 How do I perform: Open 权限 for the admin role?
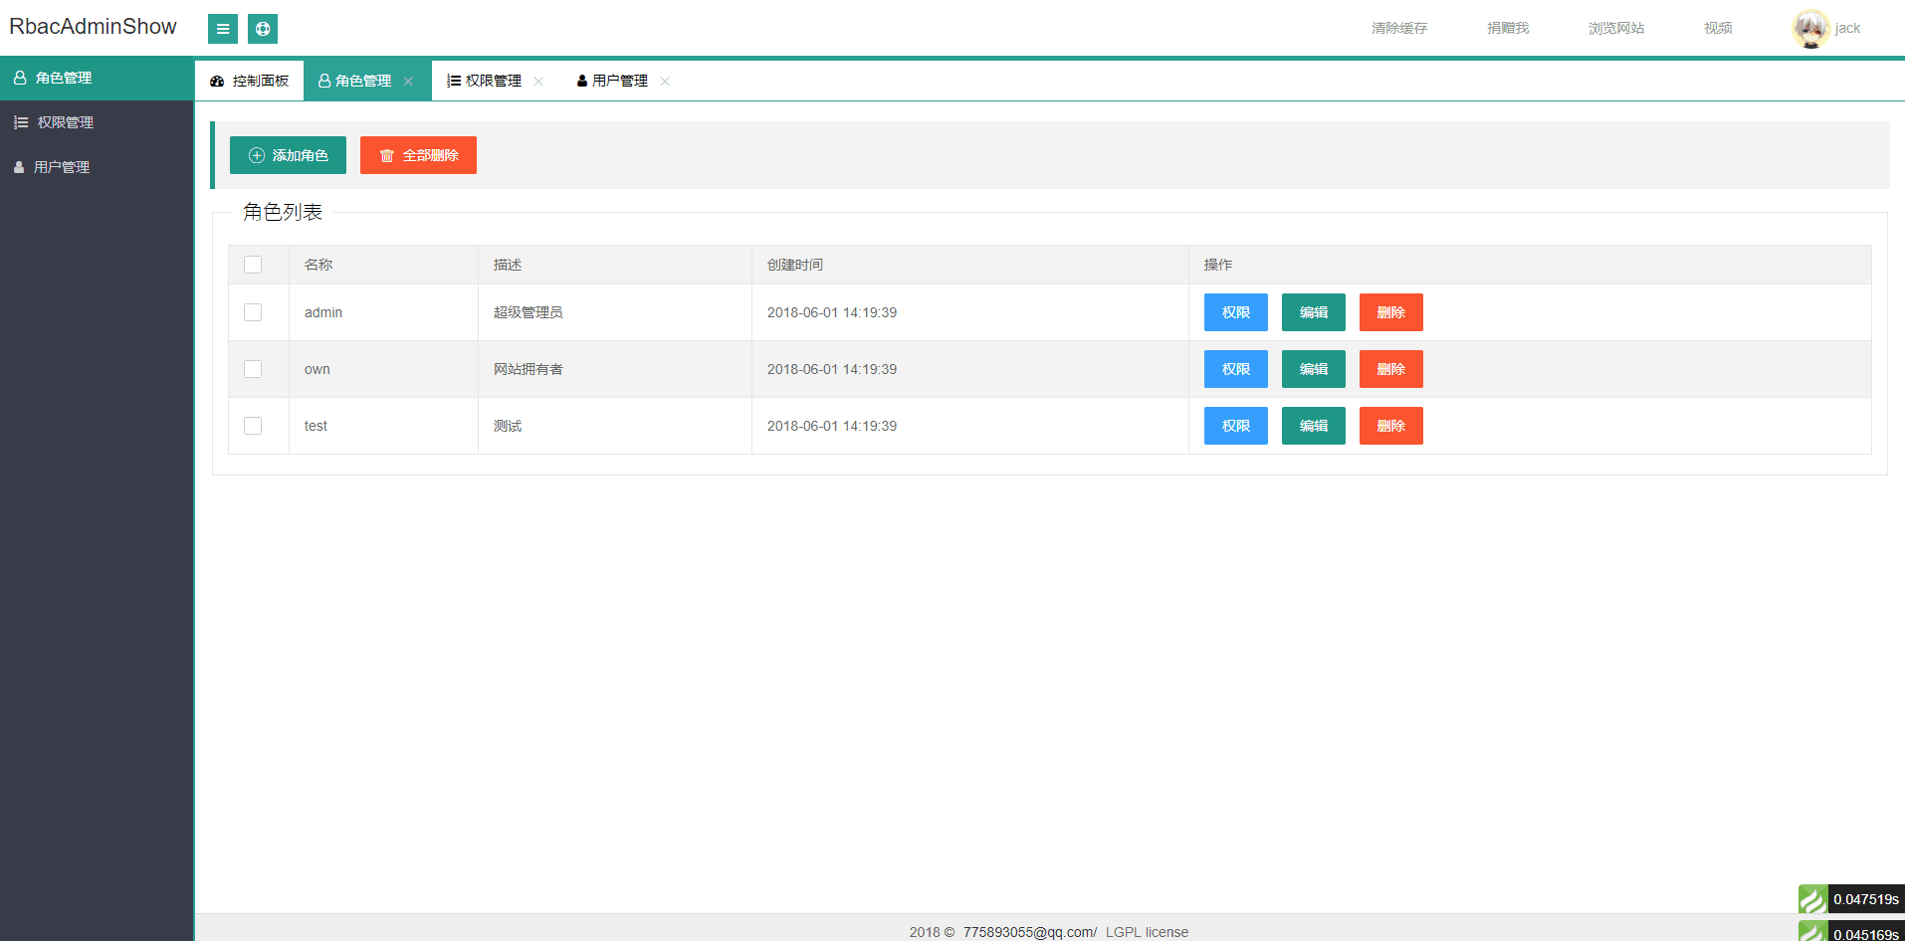pos(1235,312)
